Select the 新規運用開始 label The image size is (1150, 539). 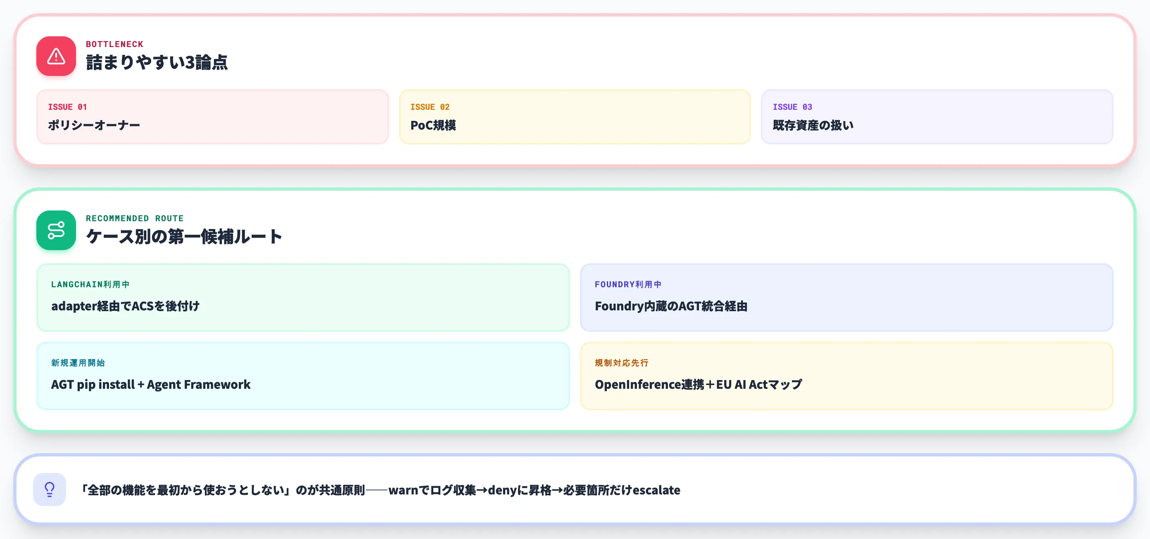tap(78, 363)
